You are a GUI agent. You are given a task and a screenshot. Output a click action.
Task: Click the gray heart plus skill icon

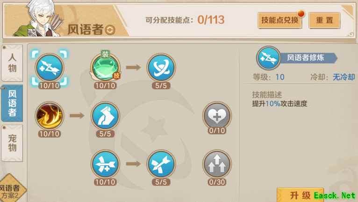[217, 116]
